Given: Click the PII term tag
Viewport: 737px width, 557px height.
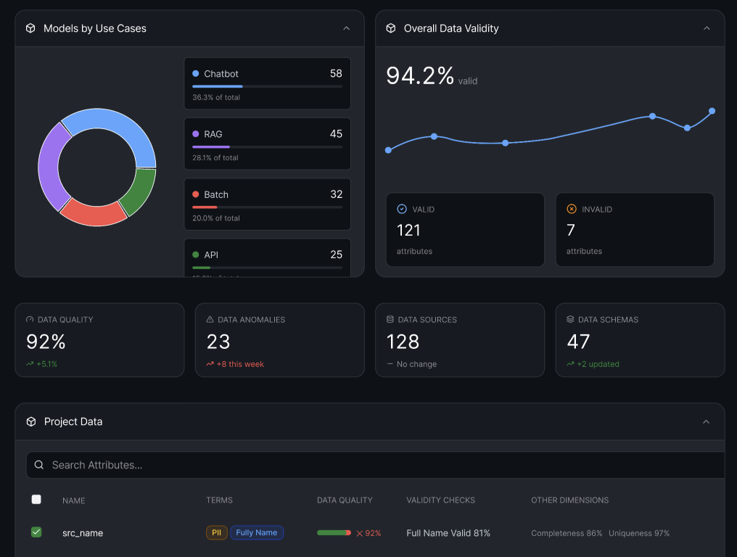Looking at the screenshot, I should pos(216,532).
